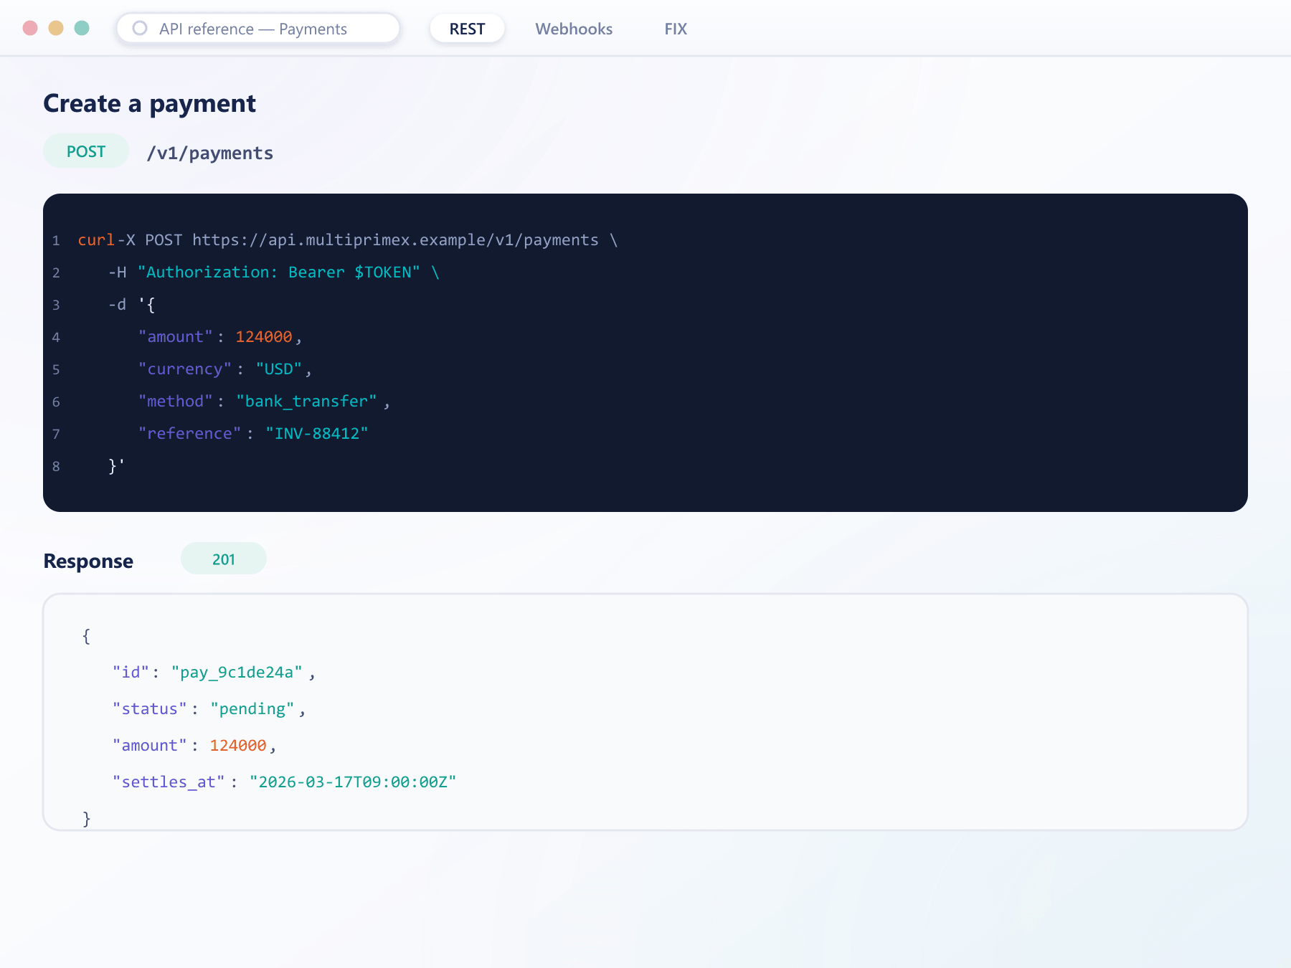Click the curl command on line 1
The width and height of the screenshot is (1291, 968).
click(96, 240)
